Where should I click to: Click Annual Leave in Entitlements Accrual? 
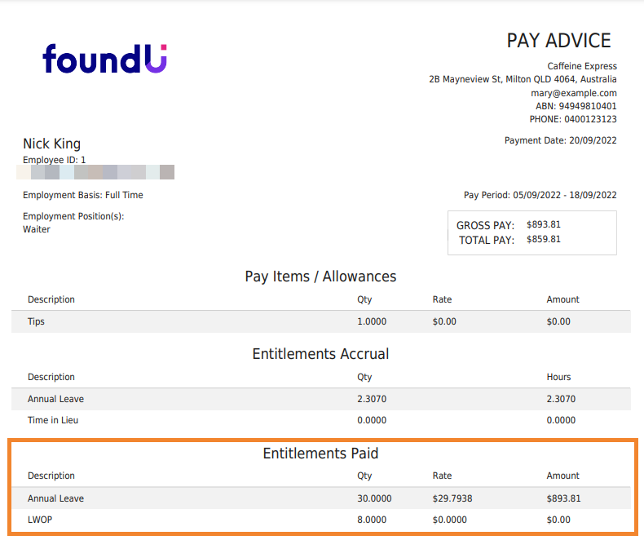[x=55, y=399]
